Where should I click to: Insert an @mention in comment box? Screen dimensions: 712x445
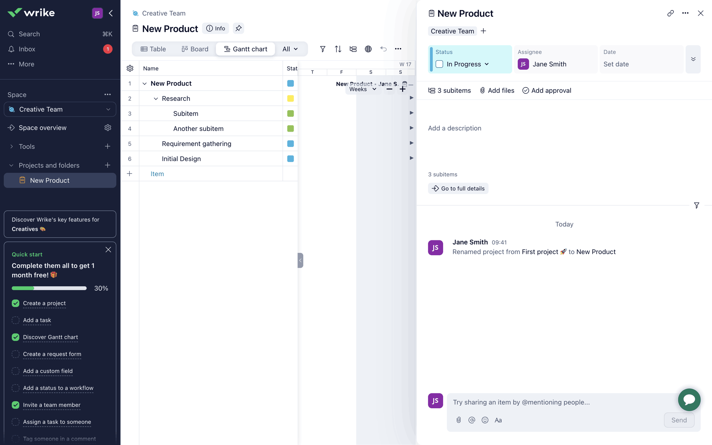pyautogui.click(x=472, y=420)
